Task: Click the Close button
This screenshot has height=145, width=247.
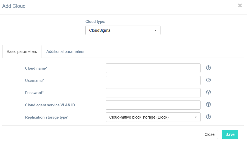Action: [x=209, y=134]
